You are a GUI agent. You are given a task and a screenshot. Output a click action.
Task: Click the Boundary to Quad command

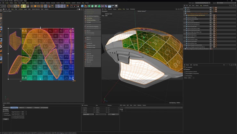[x=91, y=48]
